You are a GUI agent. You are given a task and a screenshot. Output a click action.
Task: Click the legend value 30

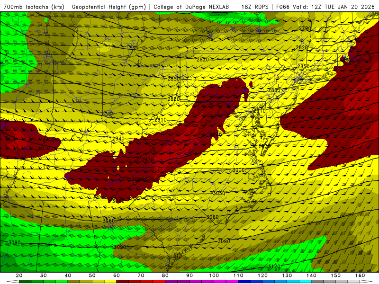pyautogui.click(x=44, y=275)
